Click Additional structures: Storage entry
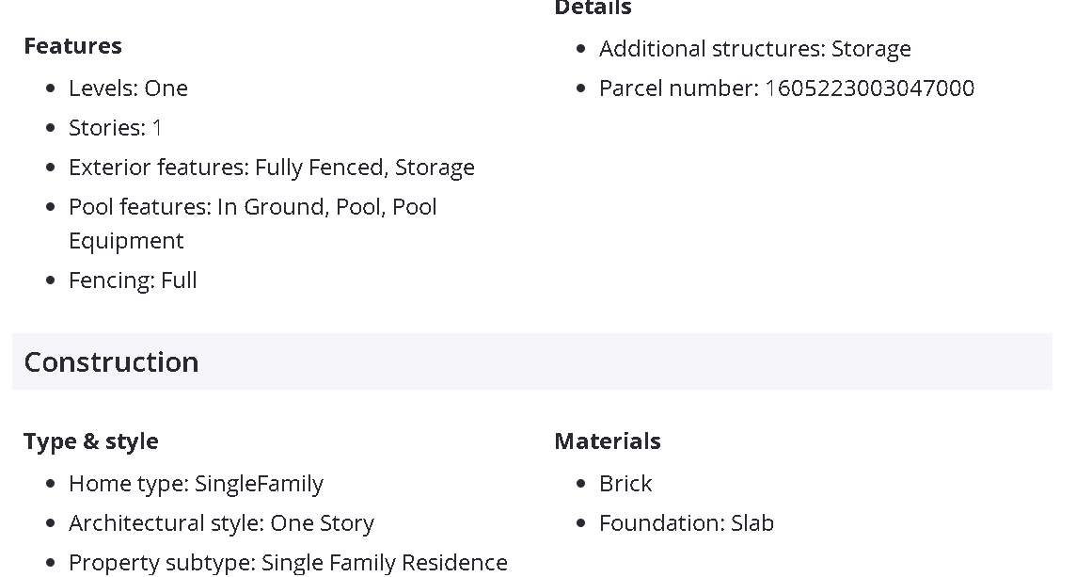 click(x=754, y=49)
